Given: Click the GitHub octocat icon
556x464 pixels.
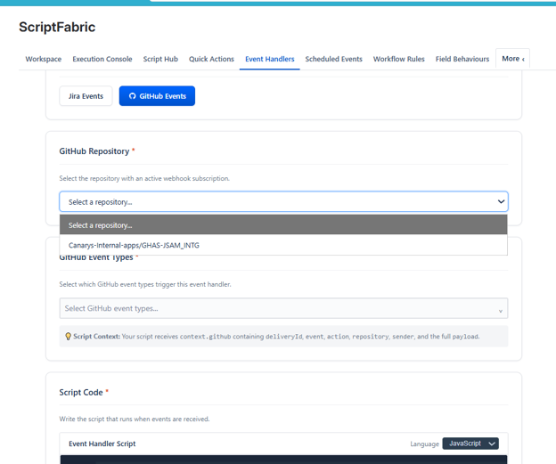Looking at the screenshot, I should pyautogui.click(x=132, y=96).
